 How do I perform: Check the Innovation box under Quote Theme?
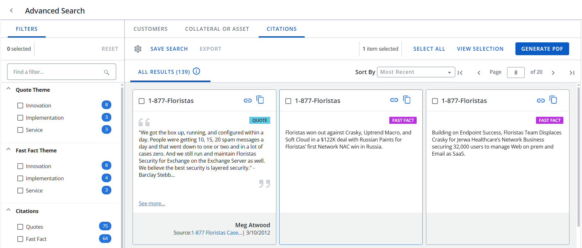(20, 106)
